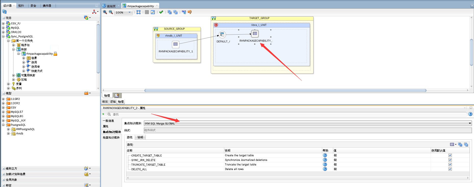Toggle default value for SYNC_JRN_DELETE
Screen dimensions: 474x187
tap(450, 160)
